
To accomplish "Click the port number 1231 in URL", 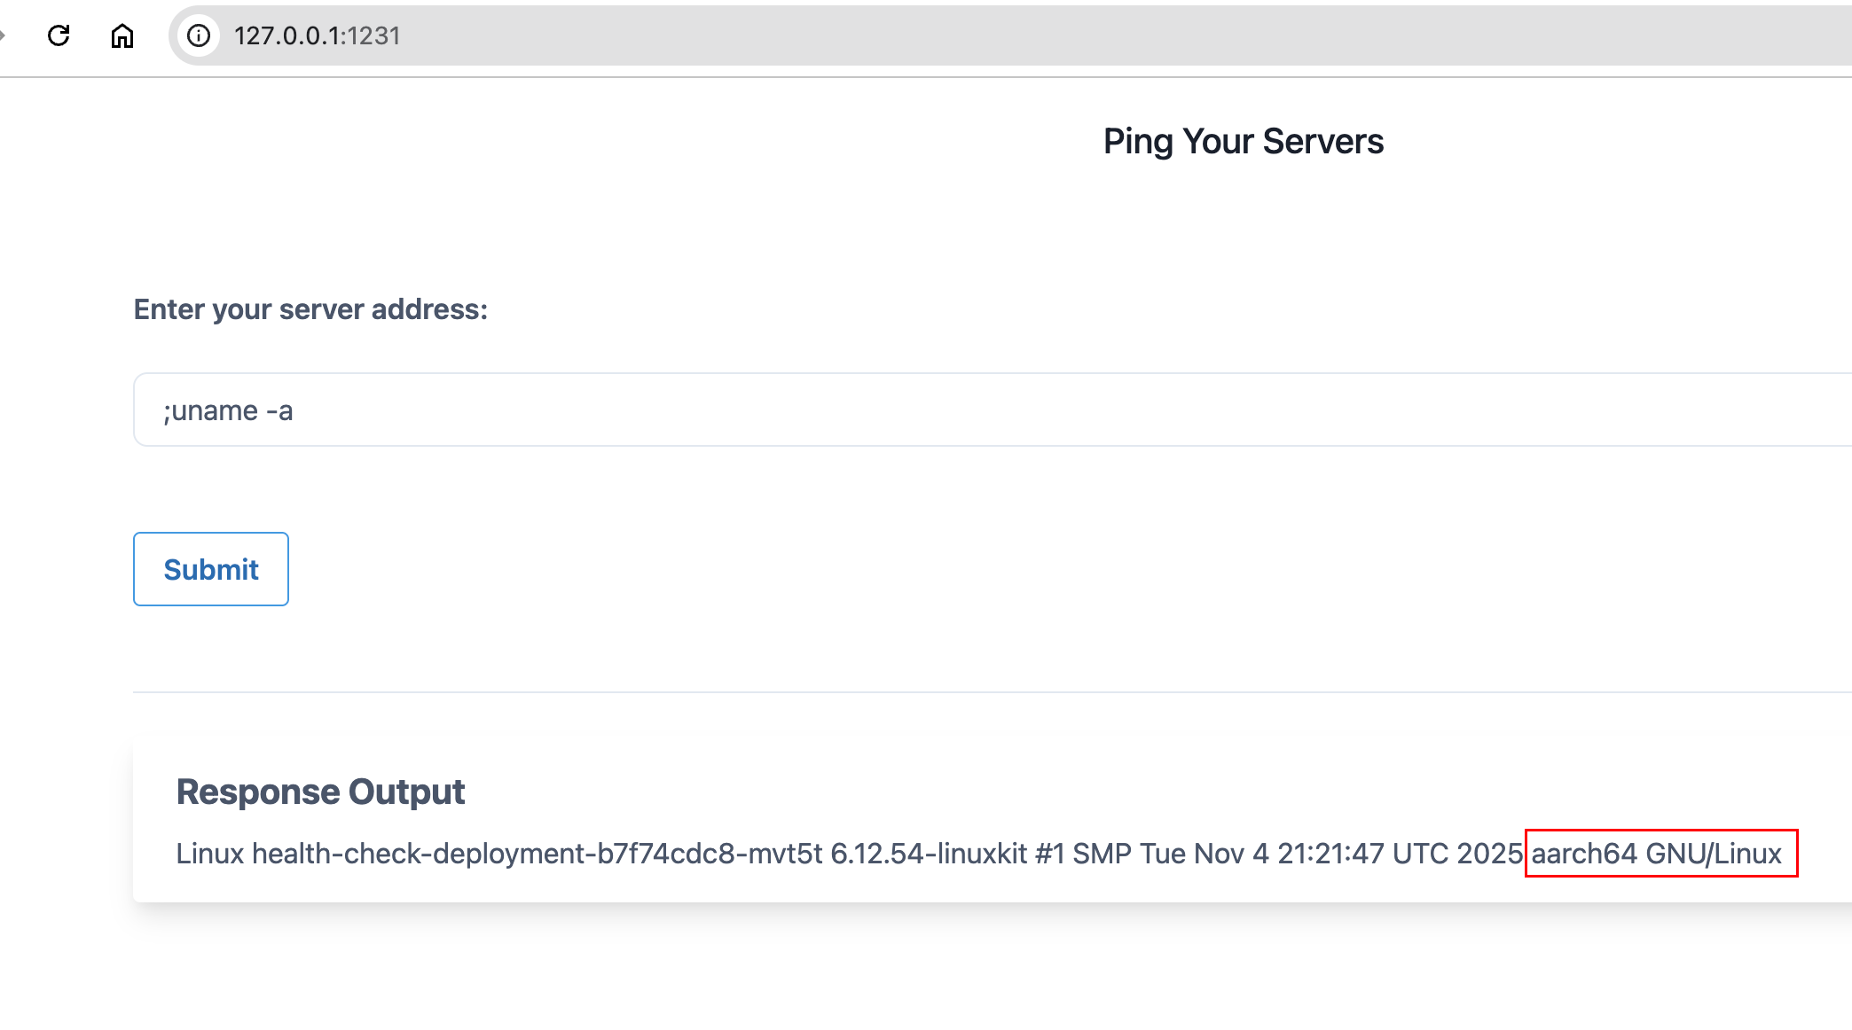I will (374, 35).
